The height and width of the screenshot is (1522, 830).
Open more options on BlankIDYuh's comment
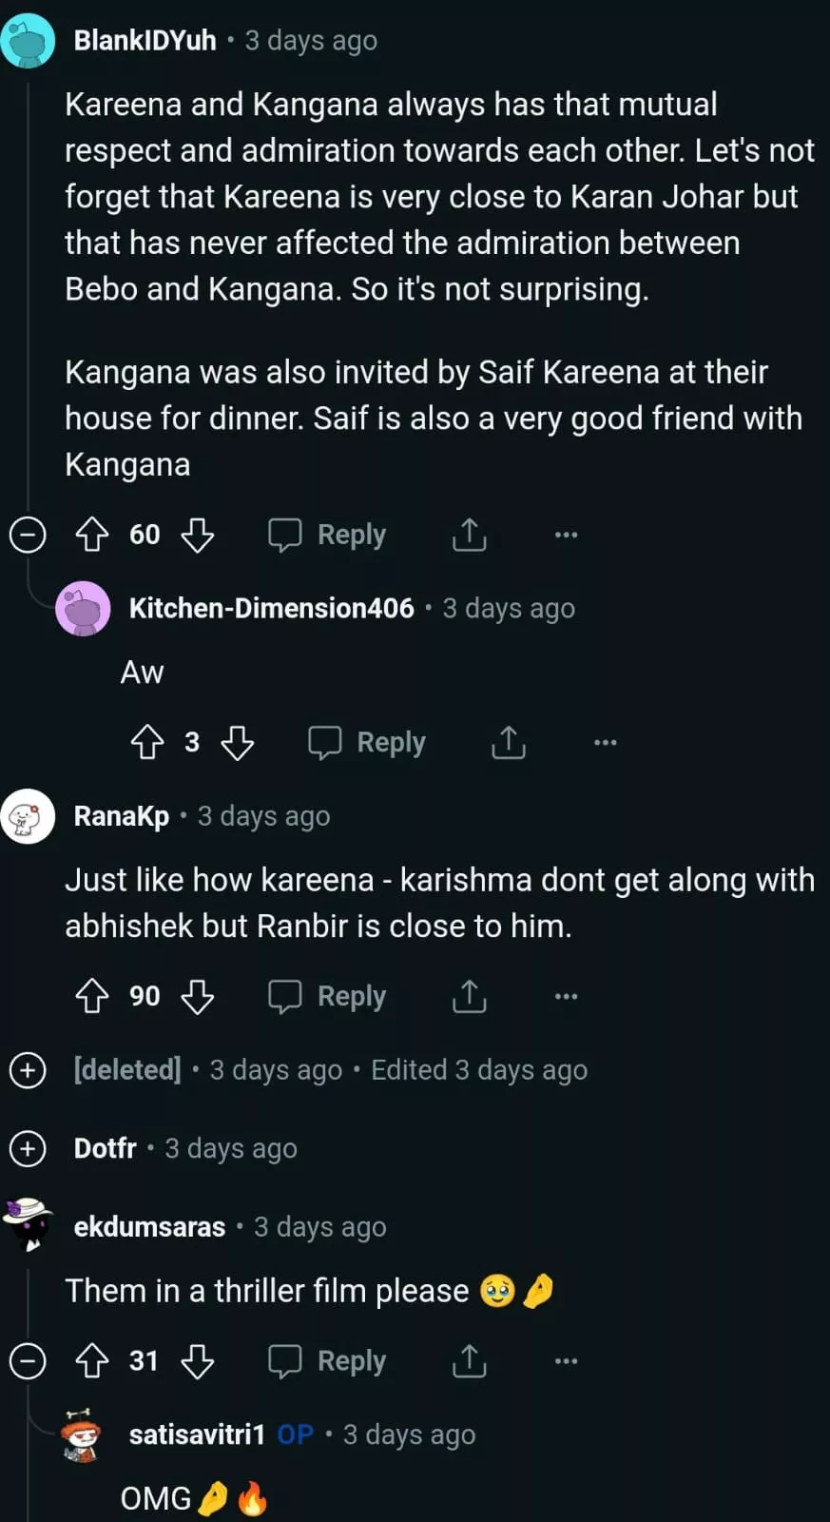tap(566, 535)
